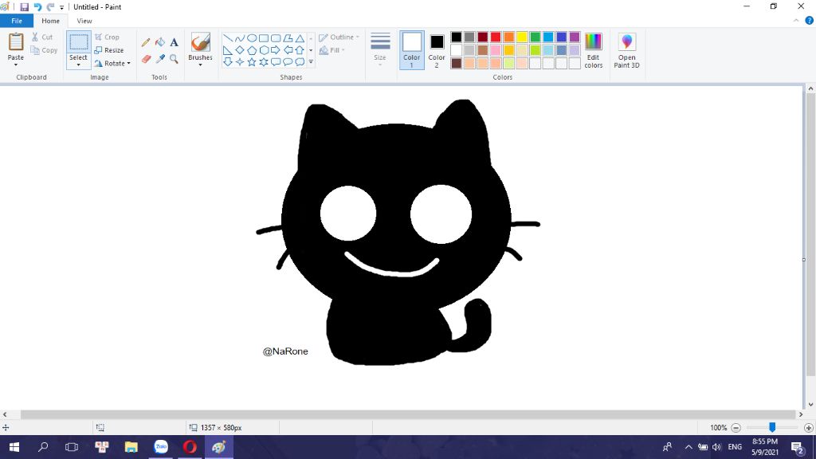Click Save icon in quick access toolbar
Image resolution: width=816 pixels, height=459 pixels.
click(x=24, y=7)
